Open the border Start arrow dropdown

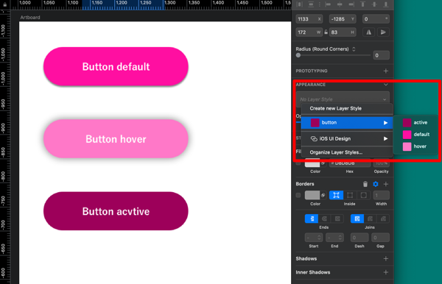click(x=314, y=238)
